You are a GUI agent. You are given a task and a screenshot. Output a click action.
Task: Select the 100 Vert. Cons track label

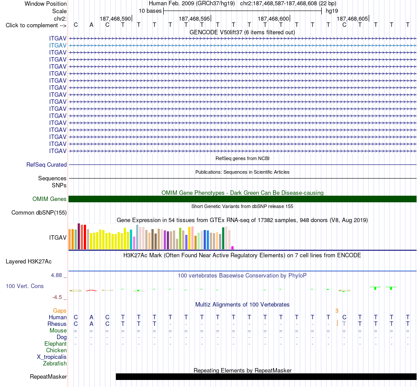coord(25,286)
